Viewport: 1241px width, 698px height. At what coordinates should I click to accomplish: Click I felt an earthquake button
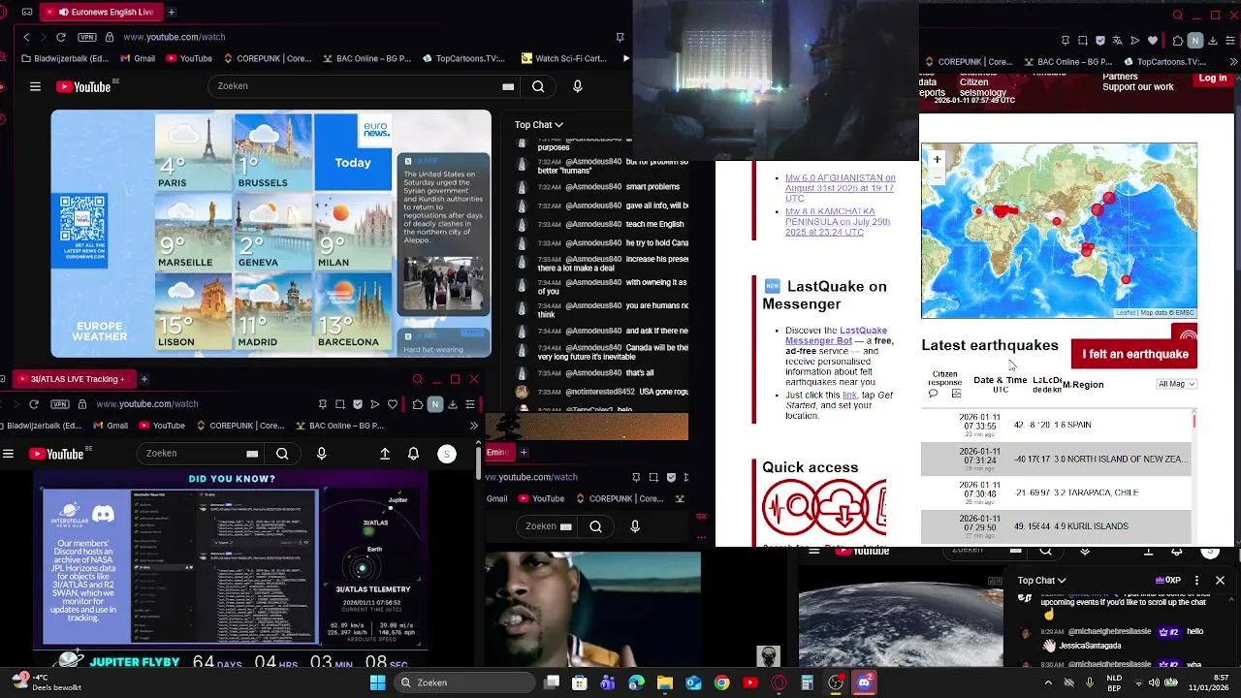(1134, 355)
